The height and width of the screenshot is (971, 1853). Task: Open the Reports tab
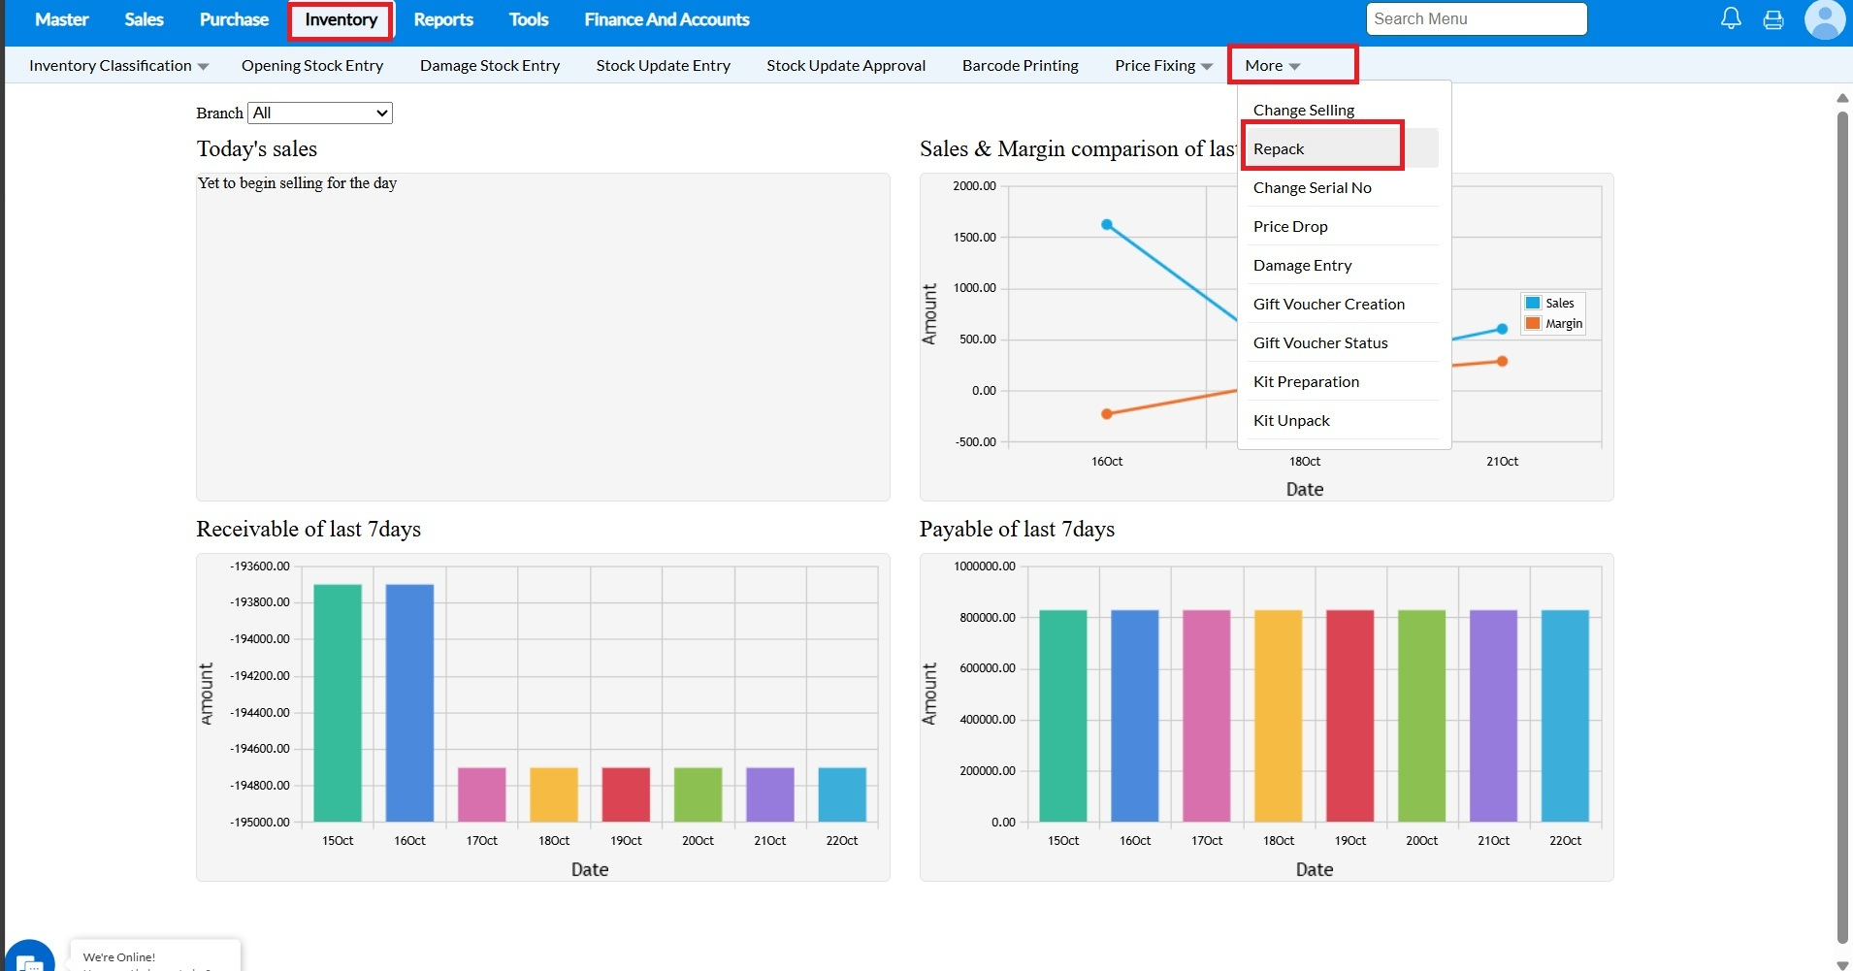click(443, 19)
